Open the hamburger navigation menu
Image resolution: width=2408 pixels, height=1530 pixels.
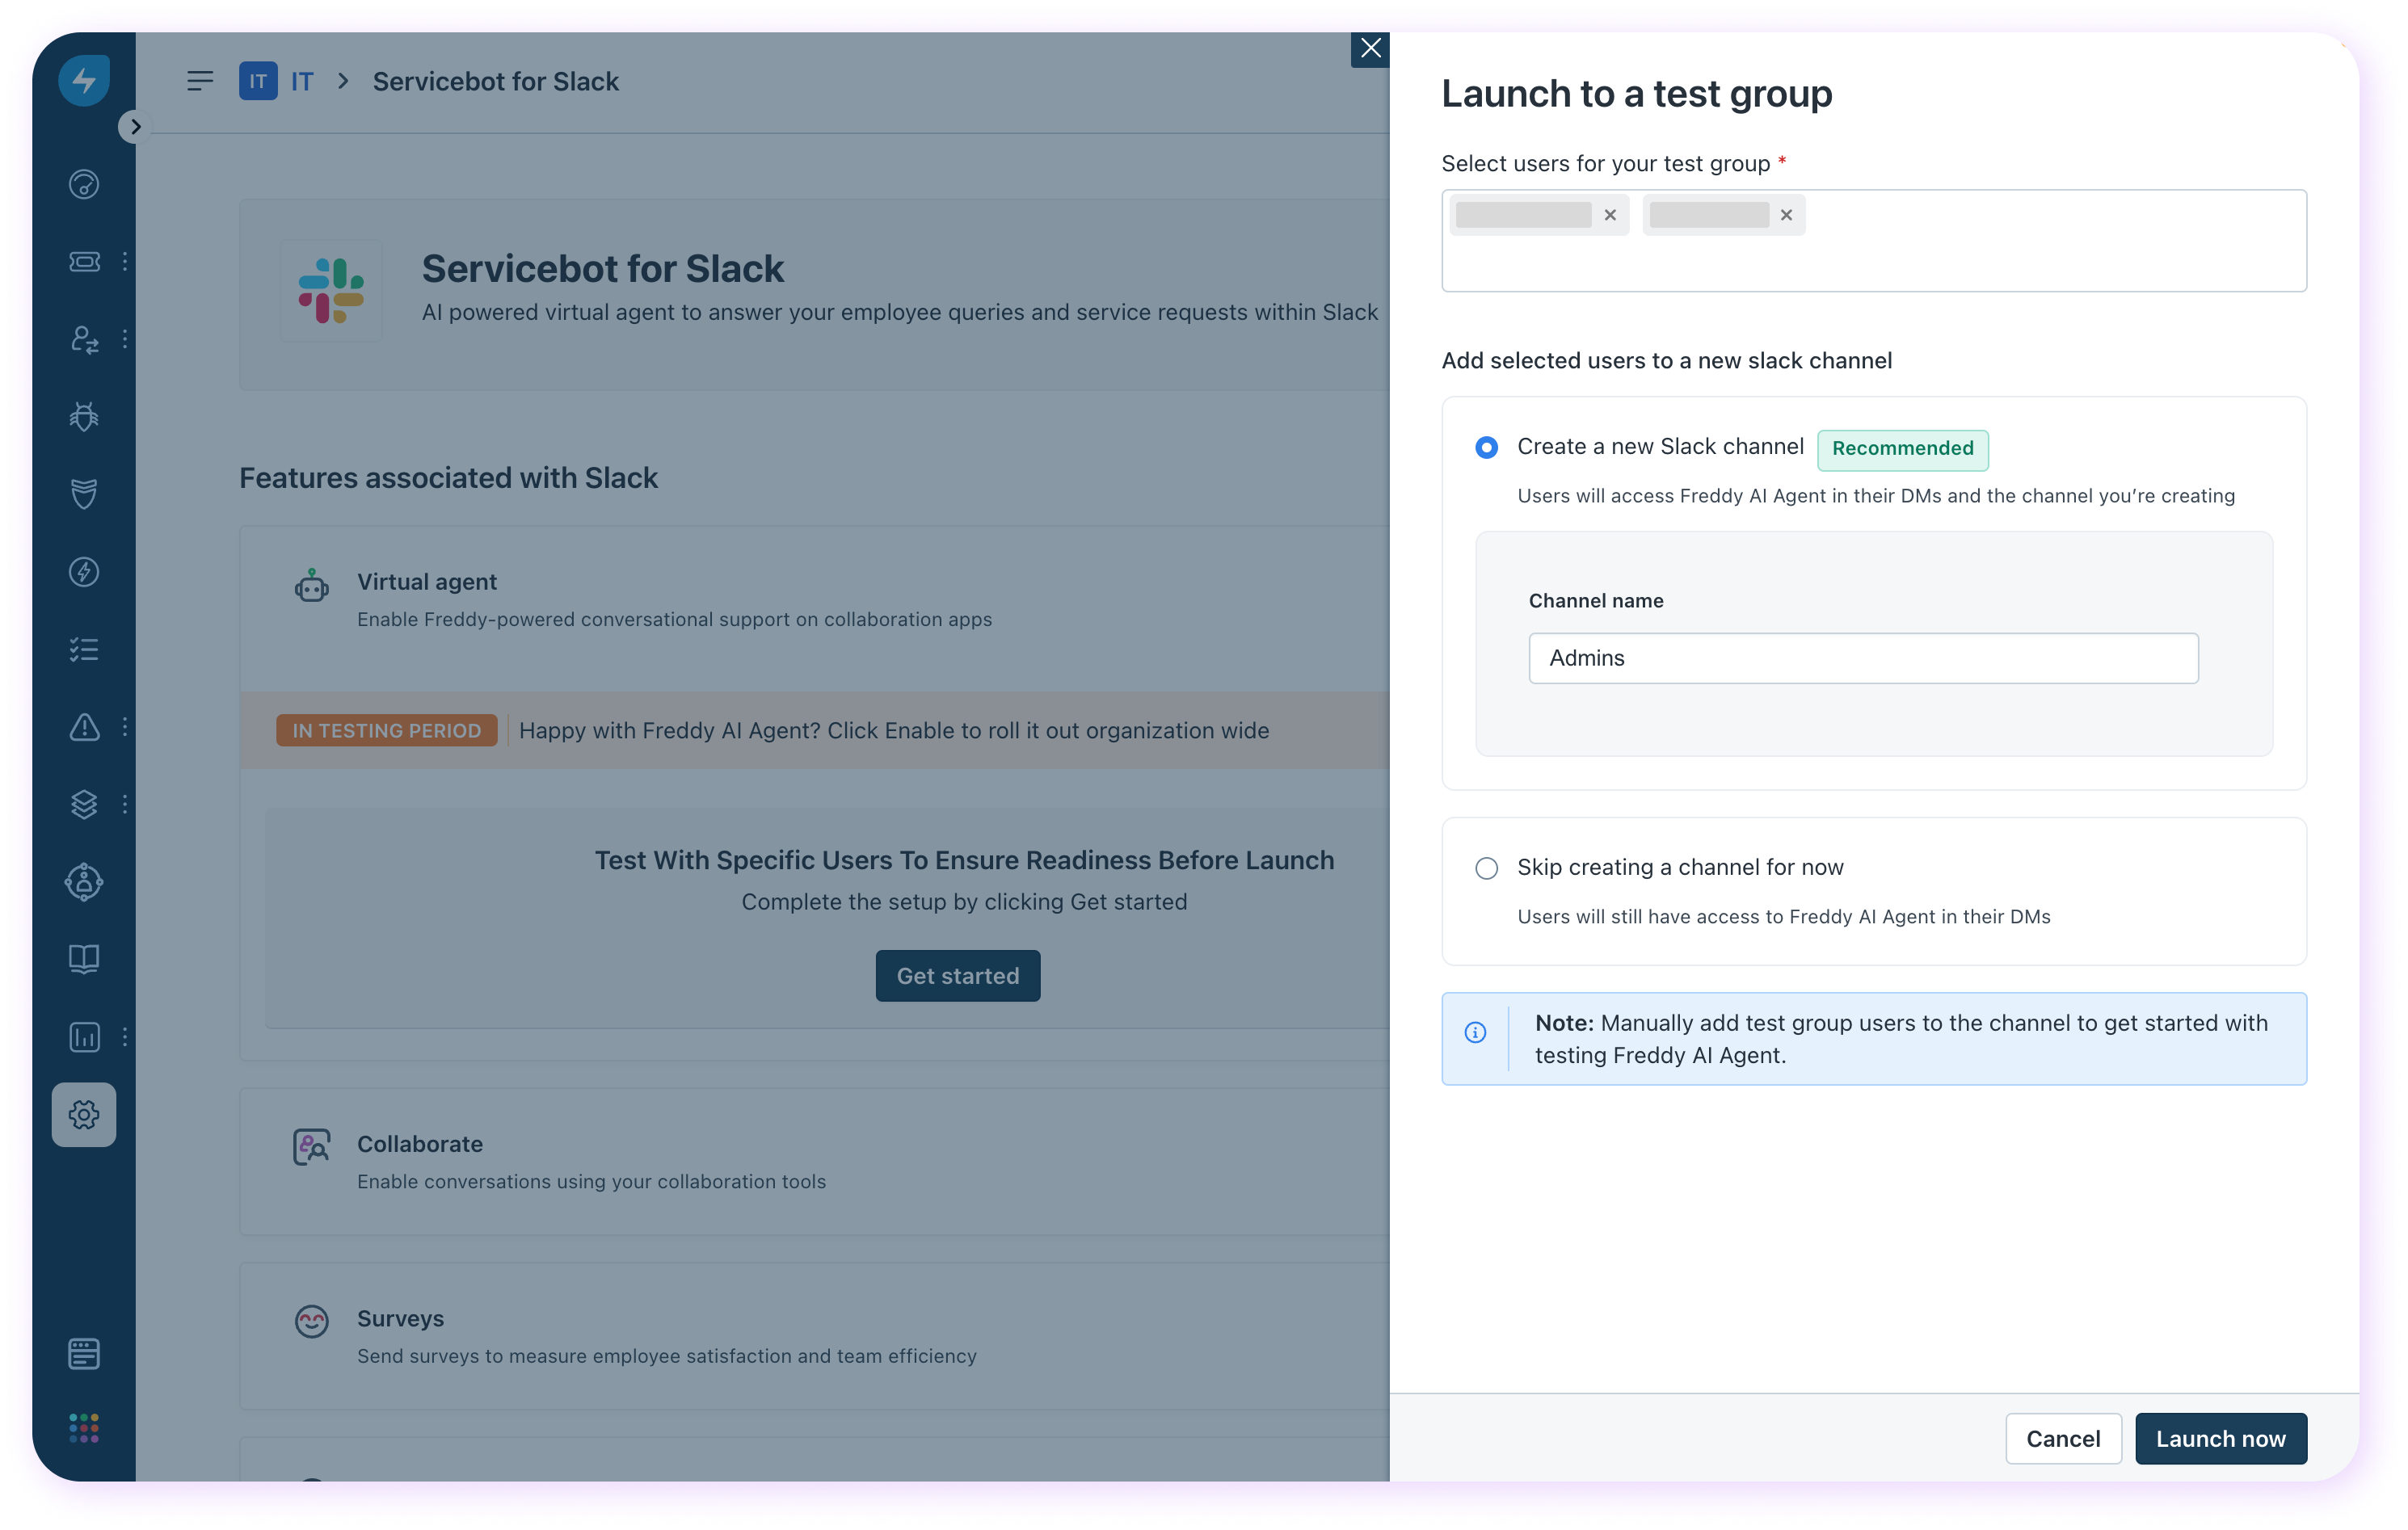200,81
